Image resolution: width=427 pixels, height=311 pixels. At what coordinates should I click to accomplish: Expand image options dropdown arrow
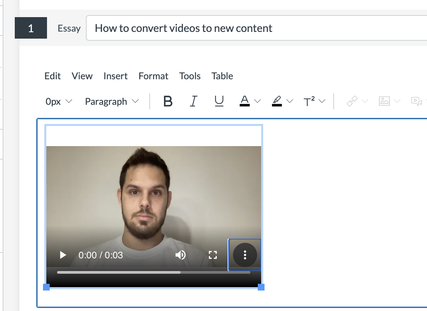click(x=397, y=101)
